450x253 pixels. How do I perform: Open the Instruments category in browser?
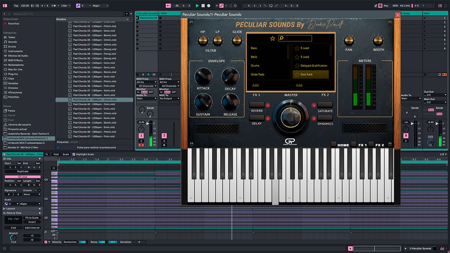(15, 51)
